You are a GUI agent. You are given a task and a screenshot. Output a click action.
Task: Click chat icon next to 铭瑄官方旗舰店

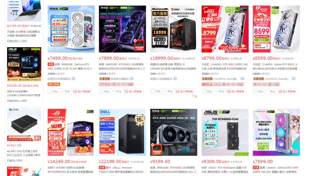(x=132, y=79)
